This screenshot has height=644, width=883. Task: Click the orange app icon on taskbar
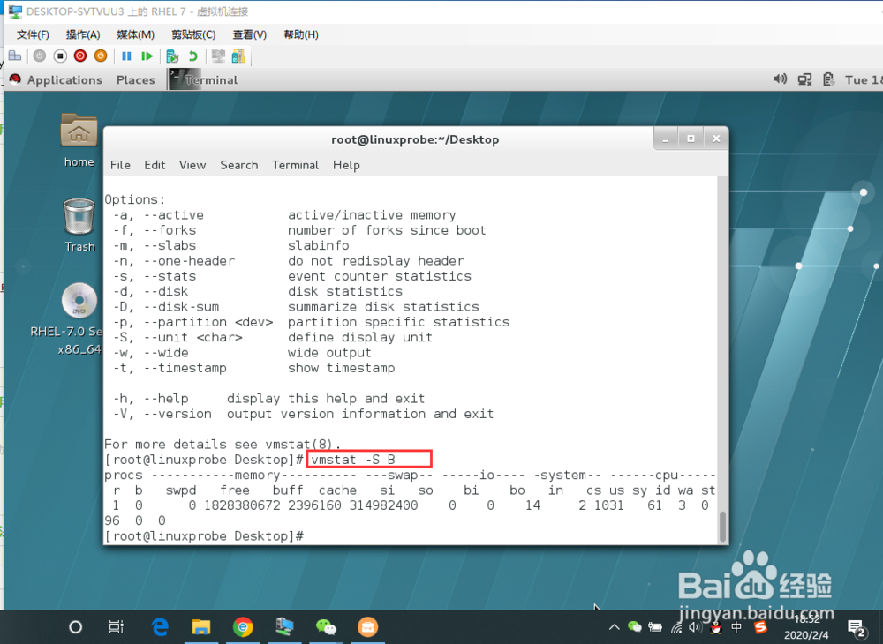pyautogui.click(x=367, y=626)
